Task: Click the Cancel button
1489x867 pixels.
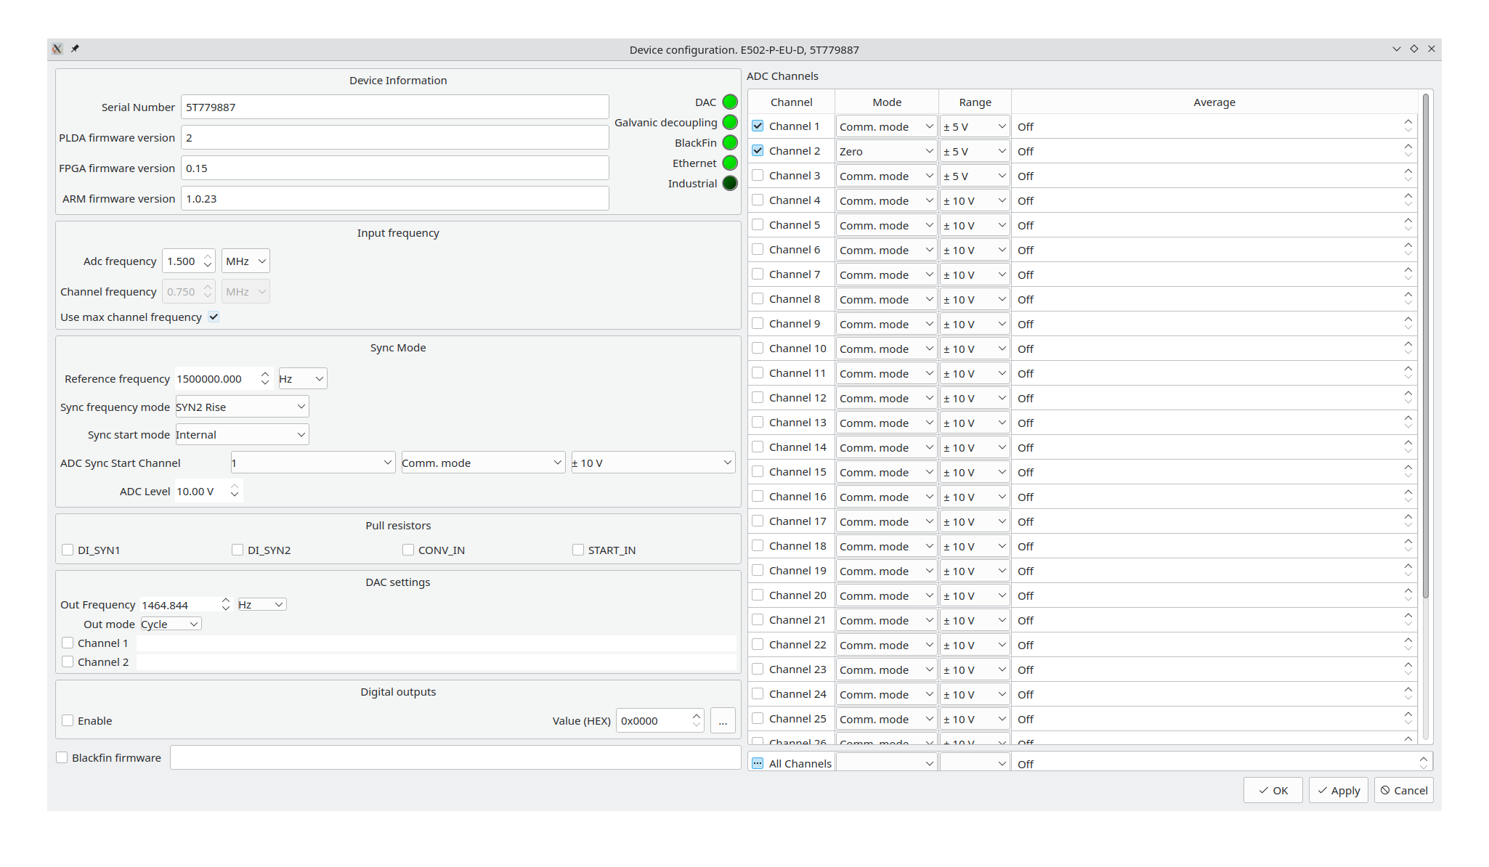Action: [x=1403, y=790]
